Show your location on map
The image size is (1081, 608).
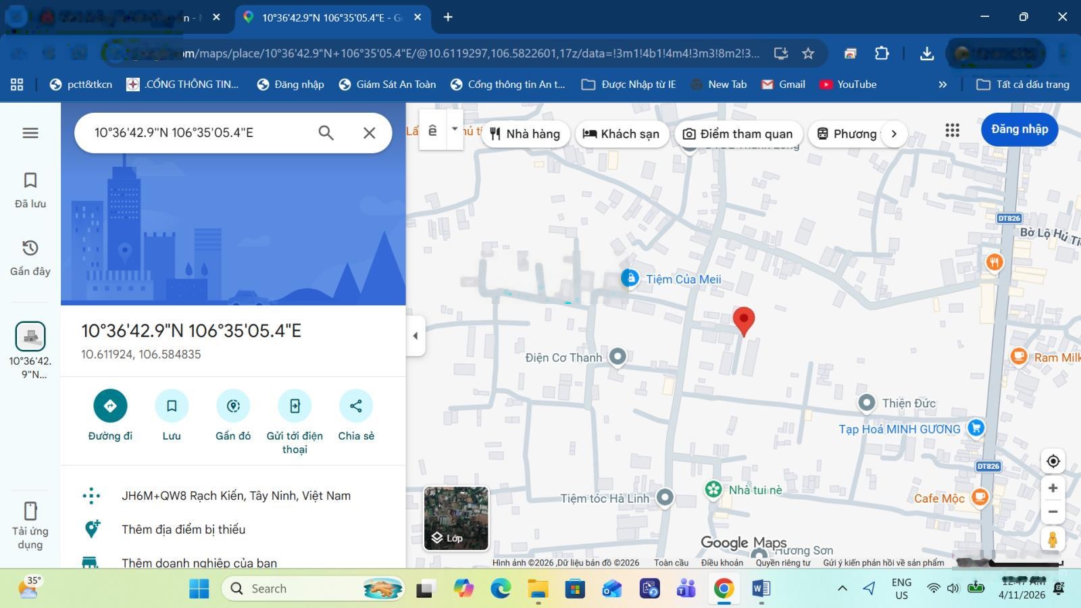[1053, 461]
